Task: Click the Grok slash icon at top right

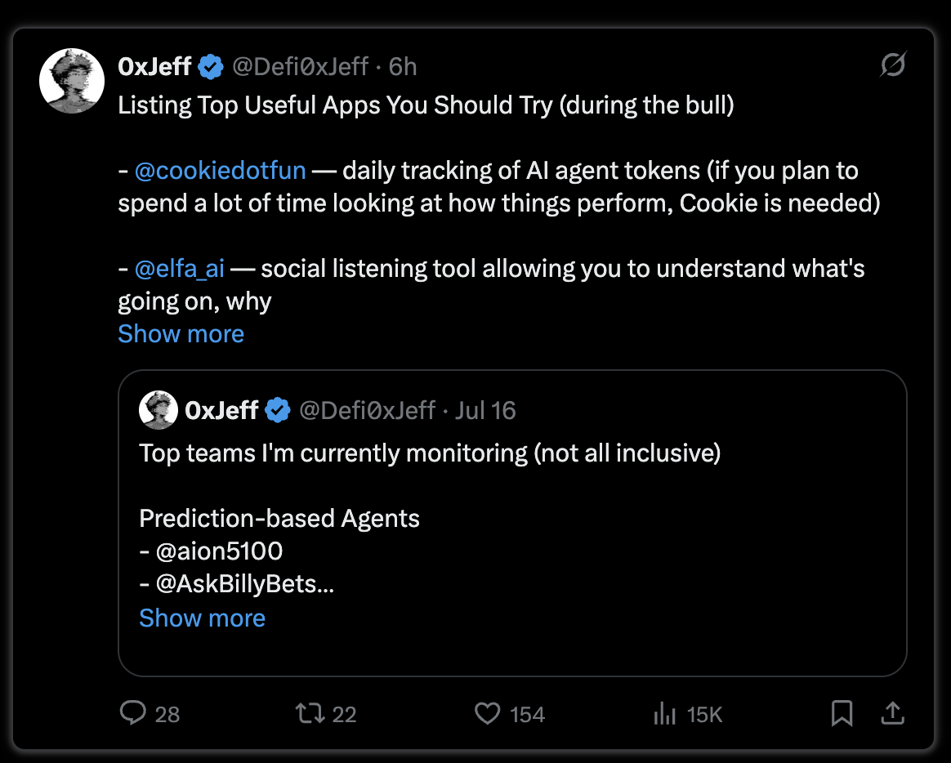Action: [893, 65]
